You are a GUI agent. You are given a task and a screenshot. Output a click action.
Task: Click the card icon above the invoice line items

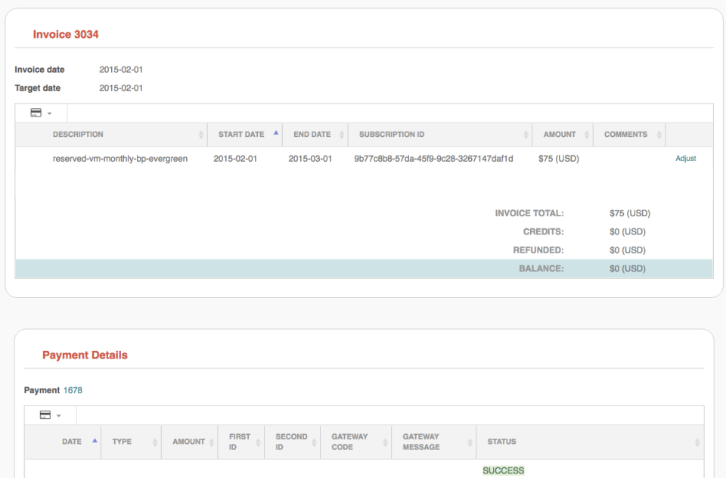(x=36, y=112)
